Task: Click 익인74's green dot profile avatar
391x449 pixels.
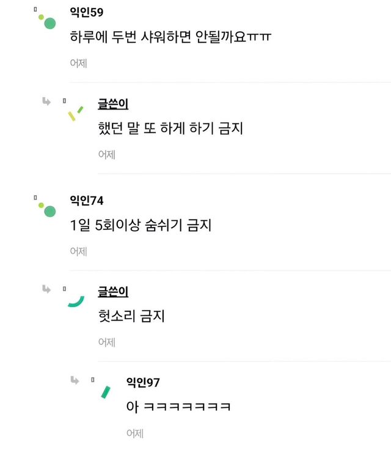Action: pyautogui.click(x=48, y=210)
